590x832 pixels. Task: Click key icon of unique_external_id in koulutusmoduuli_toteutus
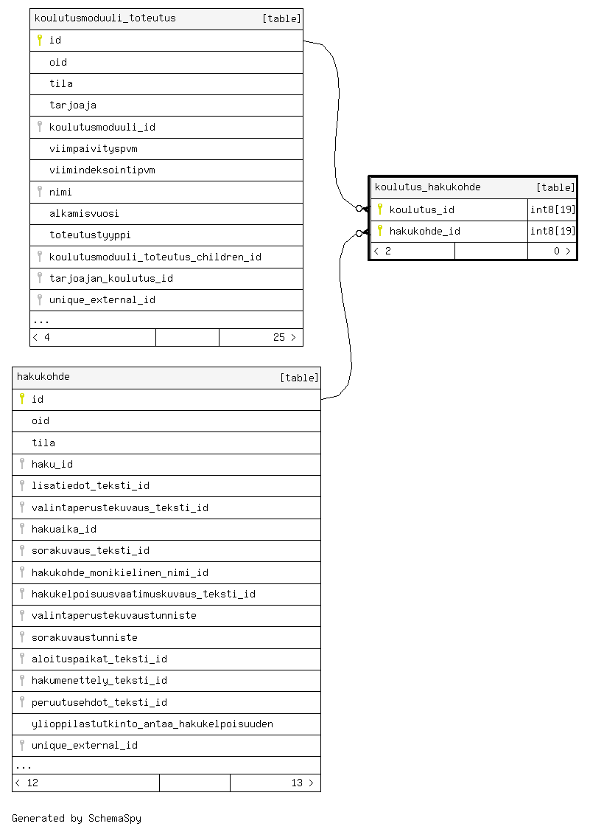pyautogui.click(x=40, y=299)
